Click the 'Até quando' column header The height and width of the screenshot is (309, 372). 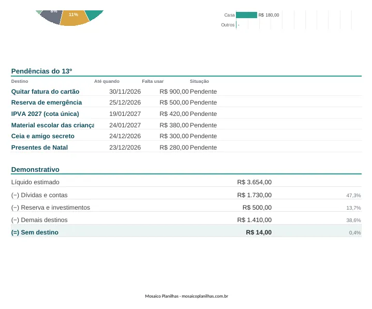pyautogui.click(x=107, y=81)
